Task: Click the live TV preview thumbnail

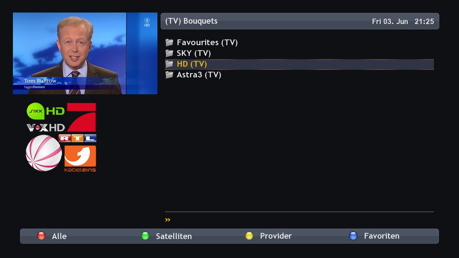Action: tap(85, 53)
